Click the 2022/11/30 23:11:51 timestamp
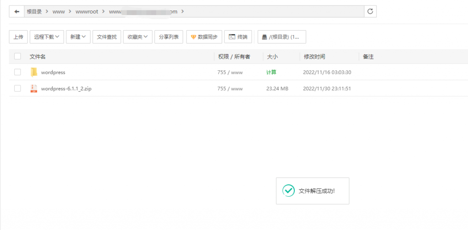468x230 pixels. tap(327, 89)
